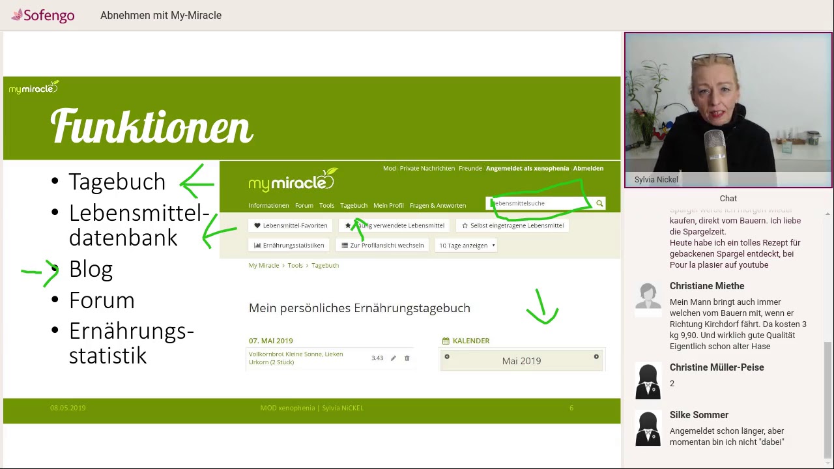
Task: Open Fragen & Antworten menu item
Action: [438, 206]
